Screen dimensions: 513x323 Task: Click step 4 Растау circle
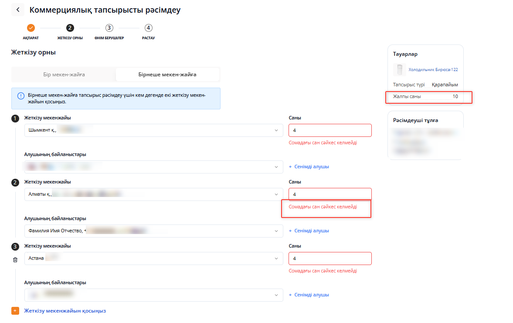pyautogui.click(x=149, y=28)
